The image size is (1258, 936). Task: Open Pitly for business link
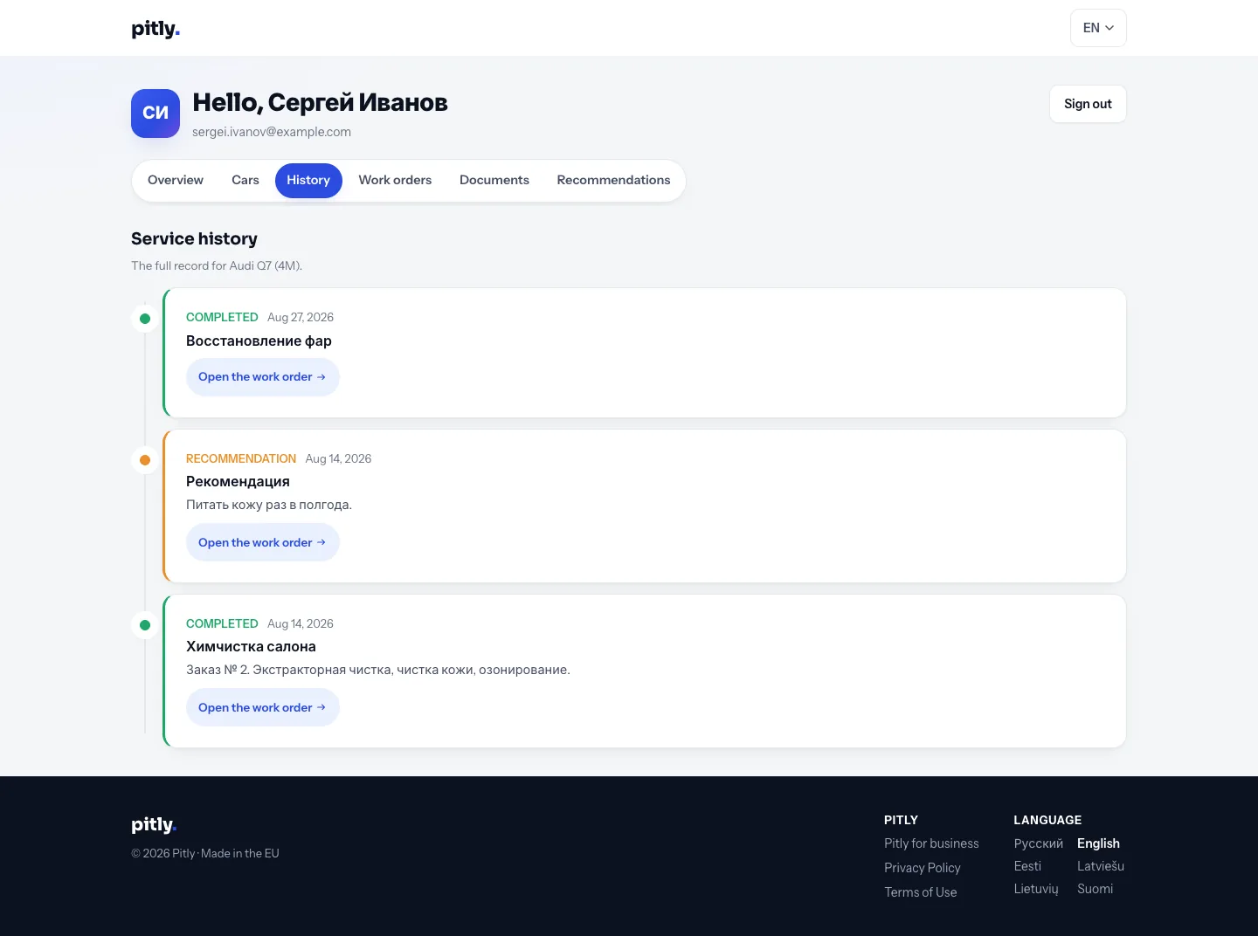pos(931,843)
